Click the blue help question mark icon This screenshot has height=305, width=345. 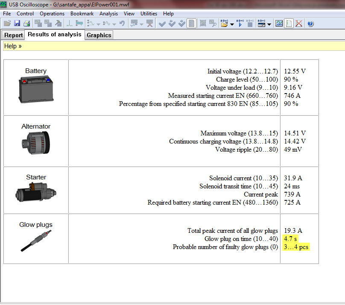coord(310,23)
